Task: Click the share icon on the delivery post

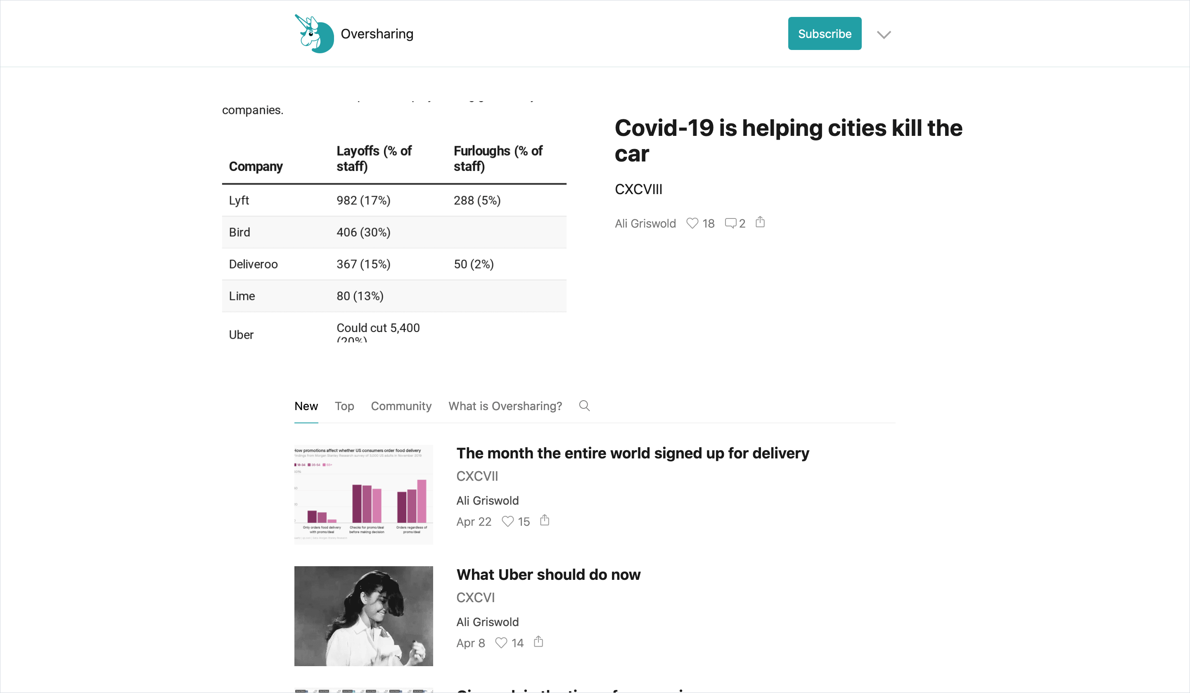Action: pyautogui.click(x=545, y=521)
